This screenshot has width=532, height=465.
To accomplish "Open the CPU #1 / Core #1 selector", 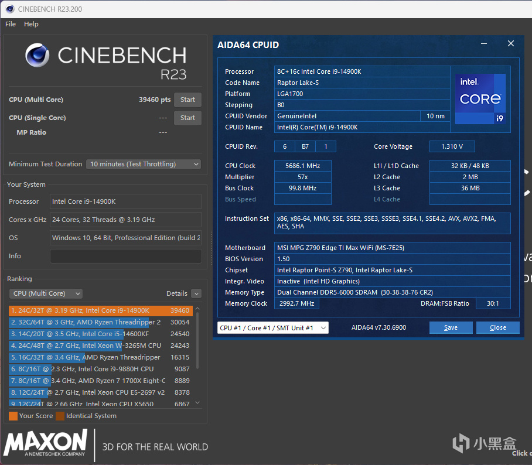I will (x=272, y=328).
